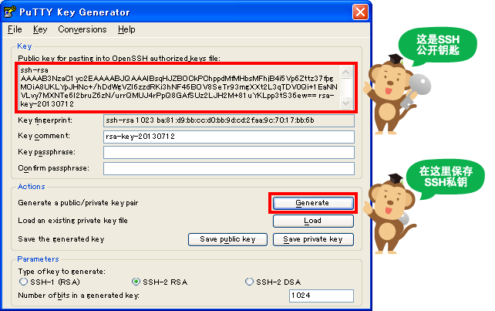This screenshot has height=311, width=495.
Task: Open the Help menu
Action: tap(126, 29)
